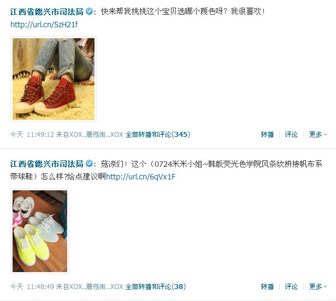Open 江西省德兴市司法局 profile from the first post
The image size is (336, 301).
[x=47, y=11]
